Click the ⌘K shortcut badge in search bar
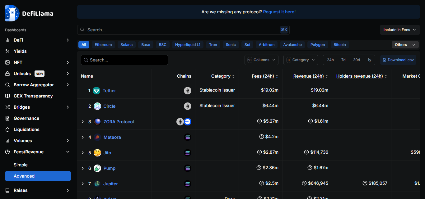The width and height of the screenshot is (425, 199). coord(284,30)
